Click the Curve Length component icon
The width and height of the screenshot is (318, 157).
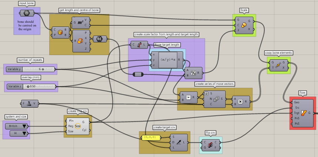coord(140,45)
